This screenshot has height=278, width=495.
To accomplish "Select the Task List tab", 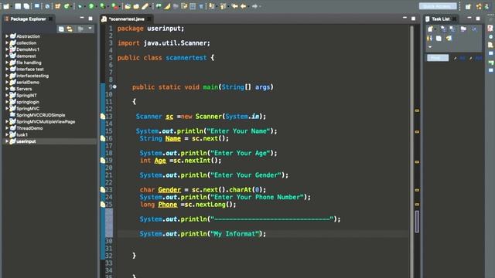I will tap(440, 19).
